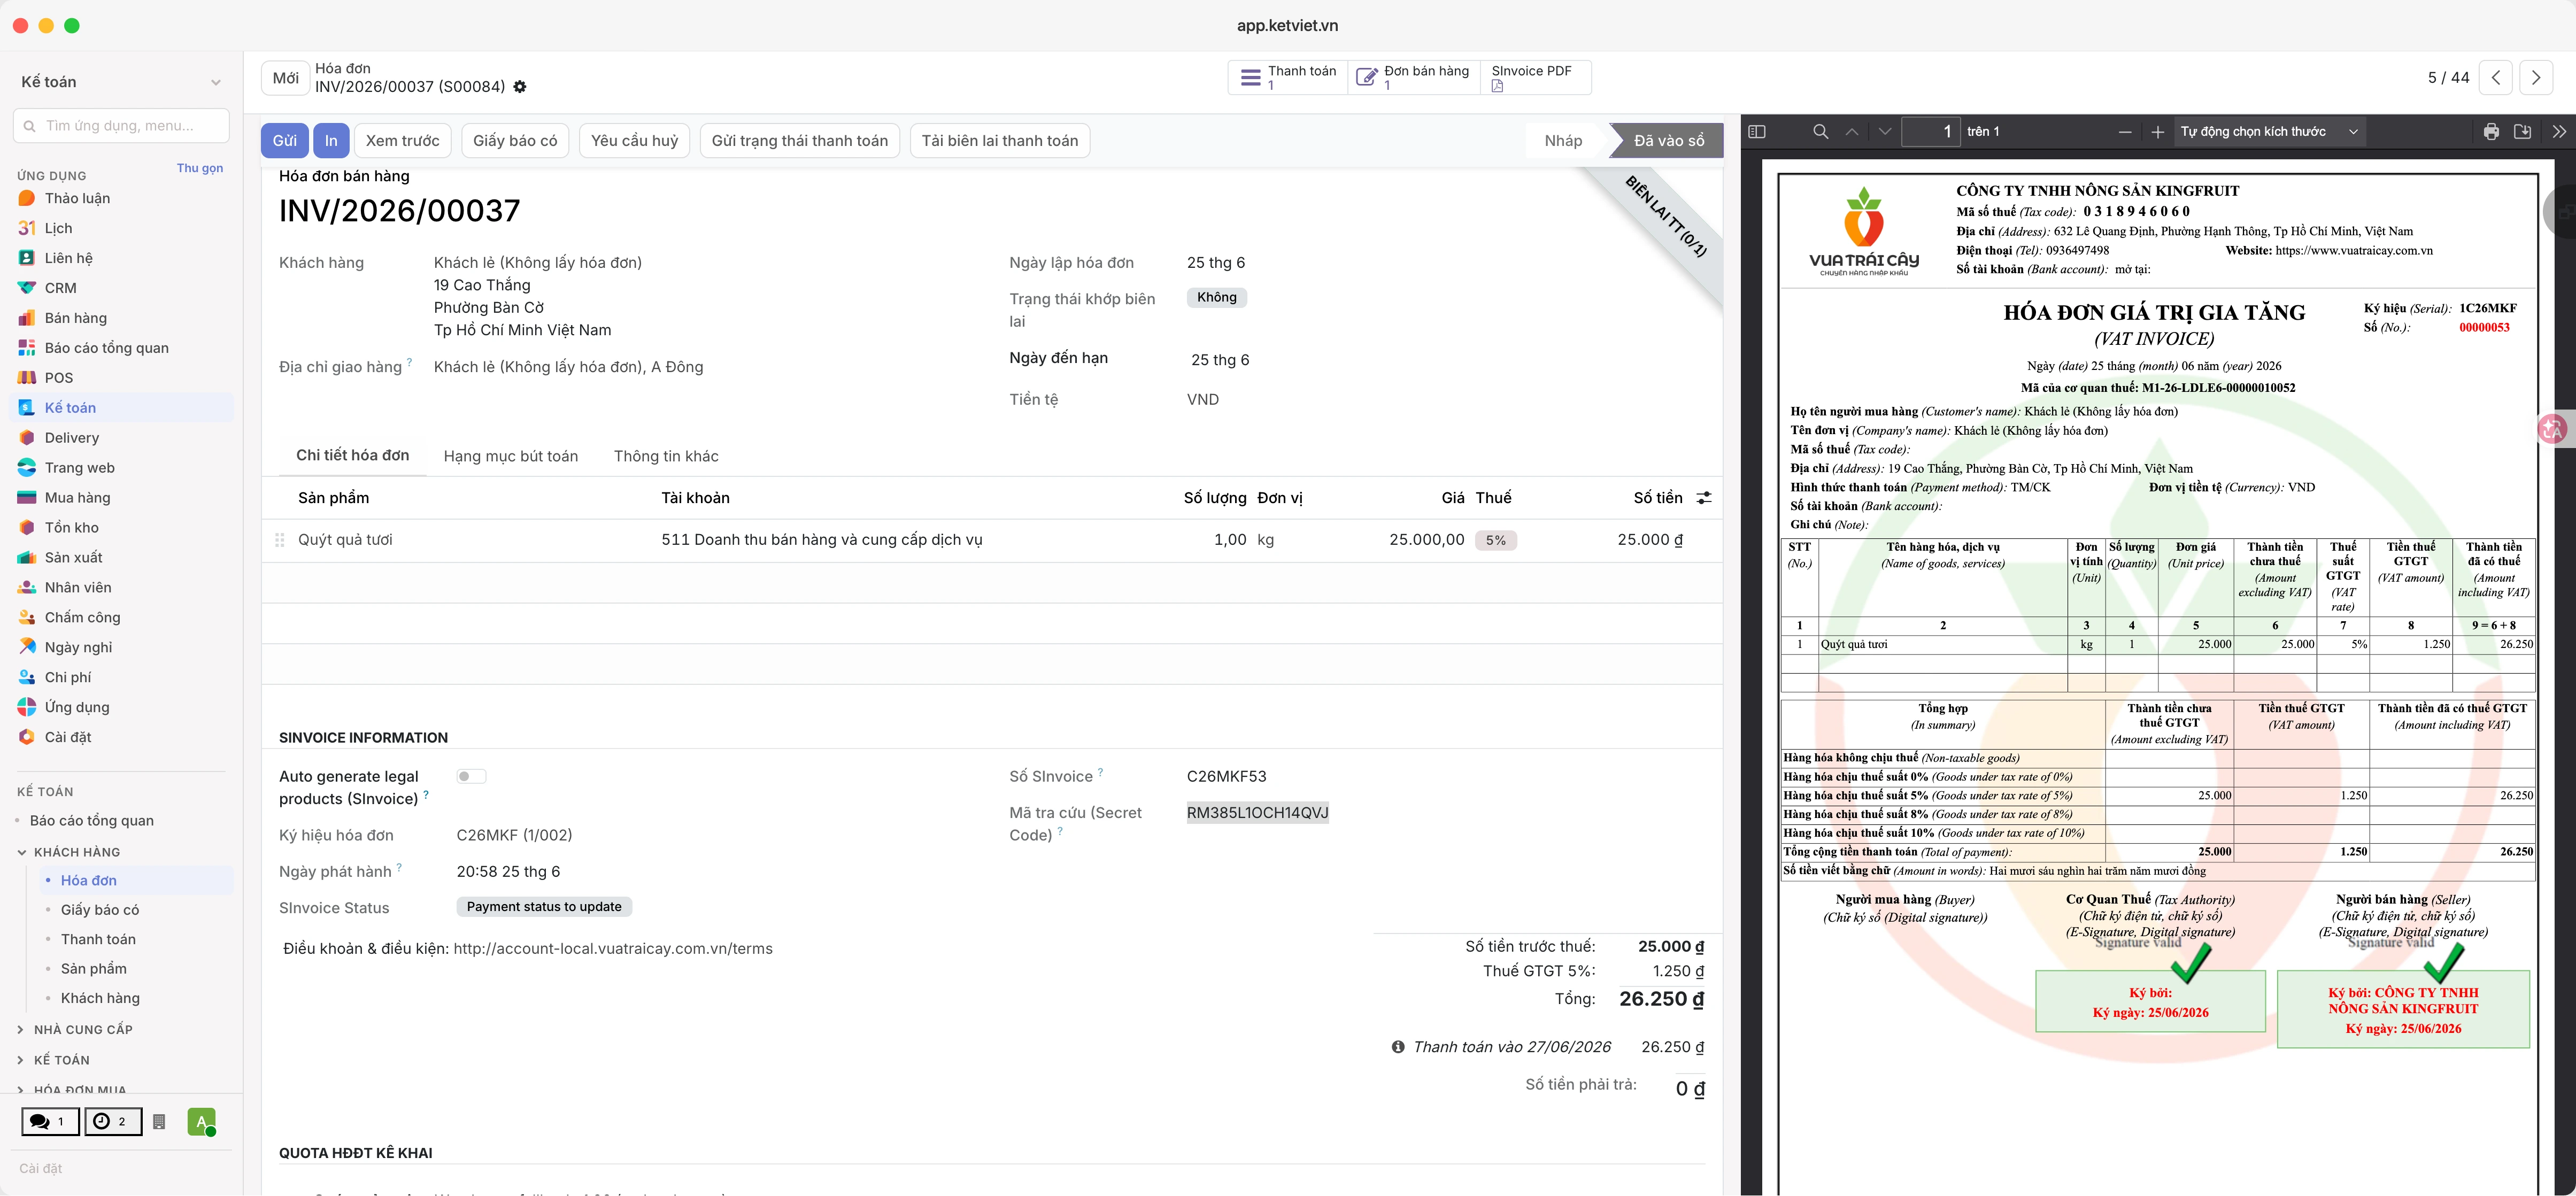This screenshot has height=1196, width=2576.
Task: Click the Gửi button
Action: pos(284,141)
